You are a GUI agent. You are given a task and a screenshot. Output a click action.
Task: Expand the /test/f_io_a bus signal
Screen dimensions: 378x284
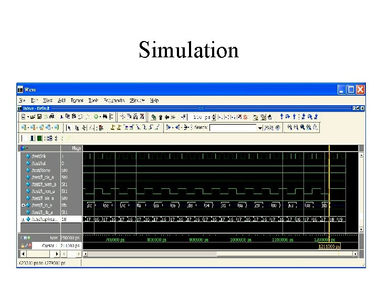click(x=23, y=205)
